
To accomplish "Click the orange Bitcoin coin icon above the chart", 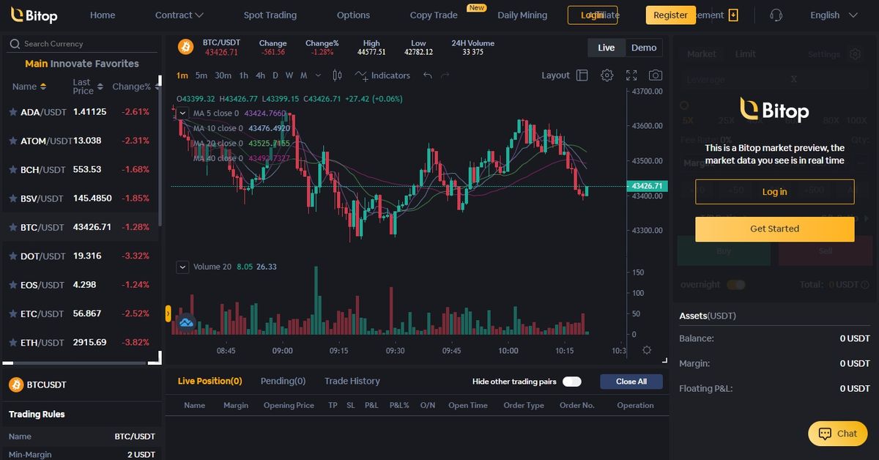I will point(185,48).
